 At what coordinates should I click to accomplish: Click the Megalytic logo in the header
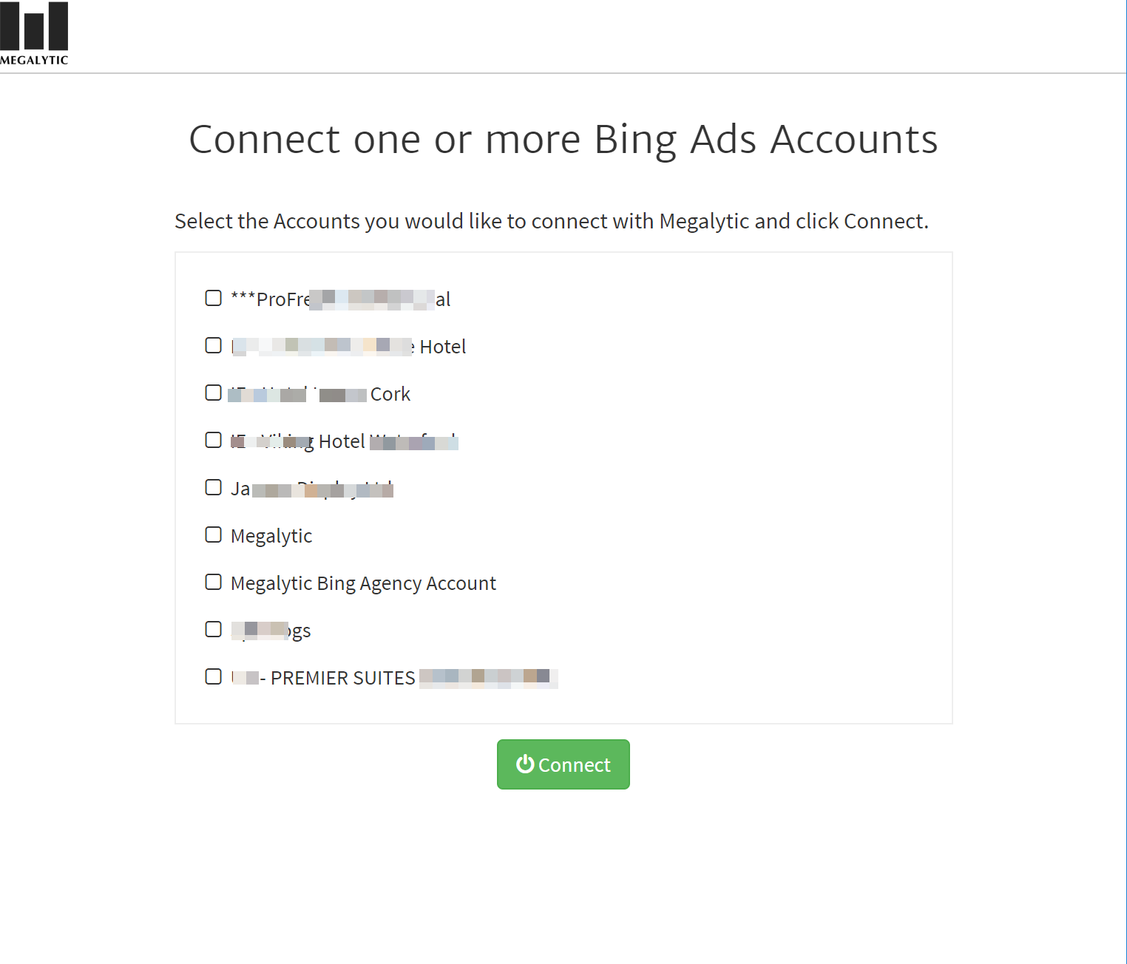34,33
